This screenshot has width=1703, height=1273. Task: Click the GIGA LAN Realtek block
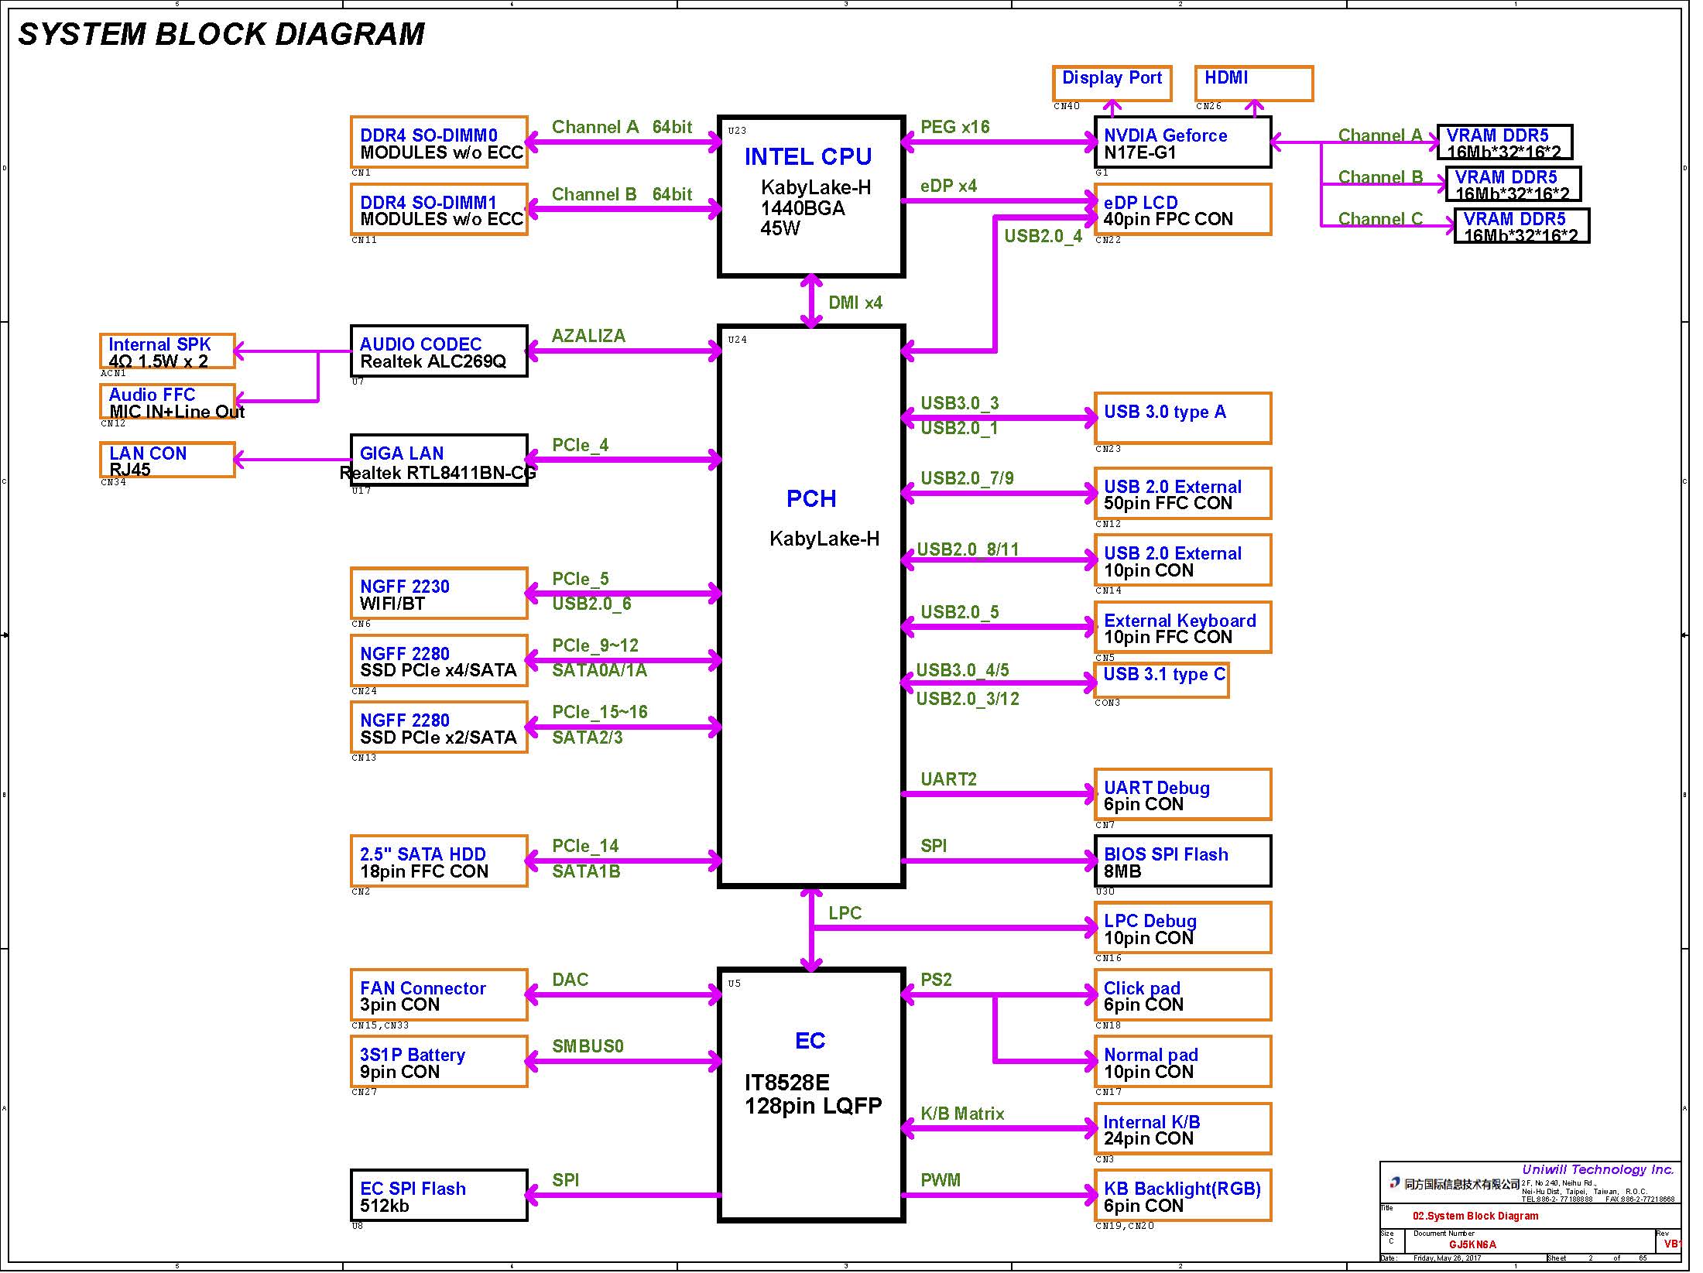click(x=439, y=460)
